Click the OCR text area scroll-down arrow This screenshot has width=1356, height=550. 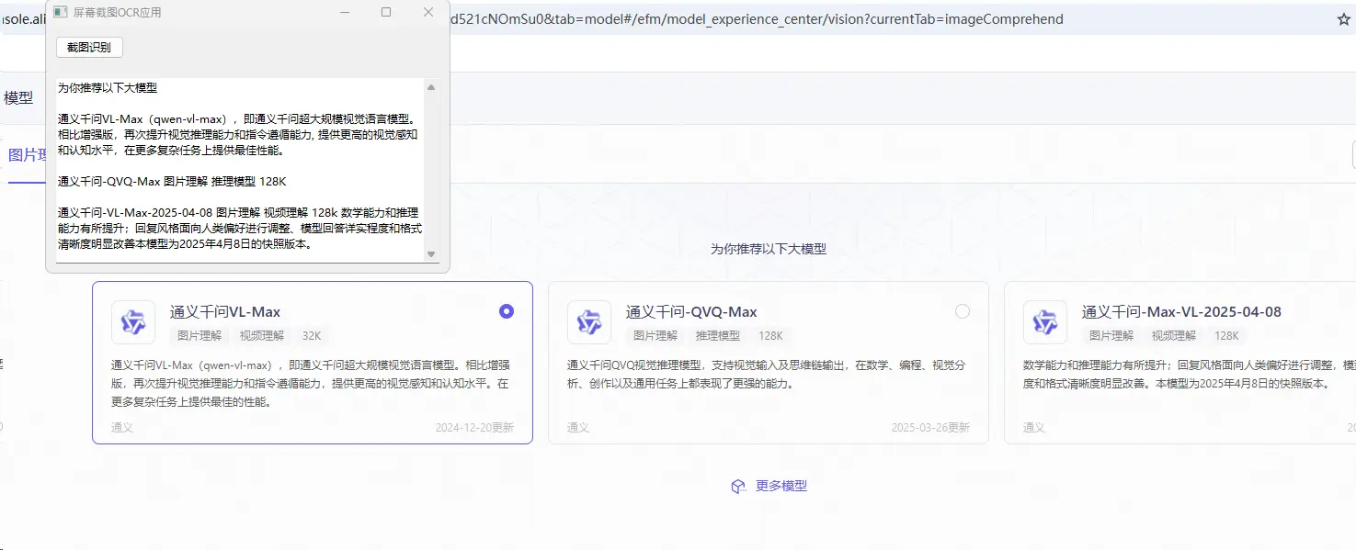click(431, 254)
